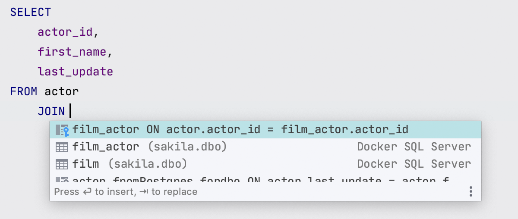Click the FROM keyword
The image size is (518, 219).
(24, 91)
